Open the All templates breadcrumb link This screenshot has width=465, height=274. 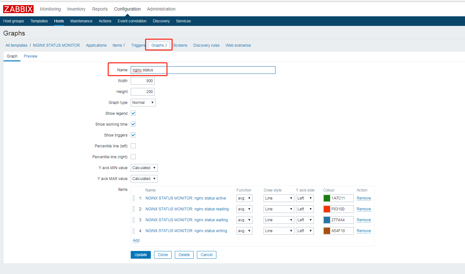16,45
